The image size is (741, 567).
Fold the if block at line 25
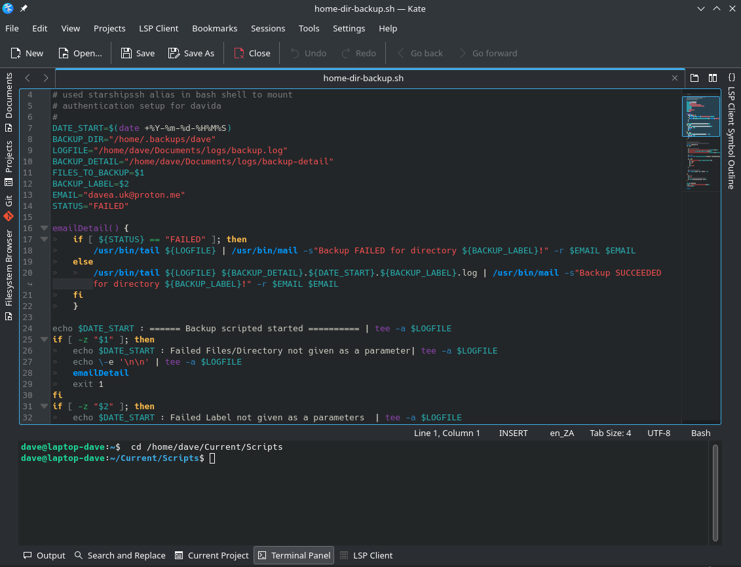(44, 339)
